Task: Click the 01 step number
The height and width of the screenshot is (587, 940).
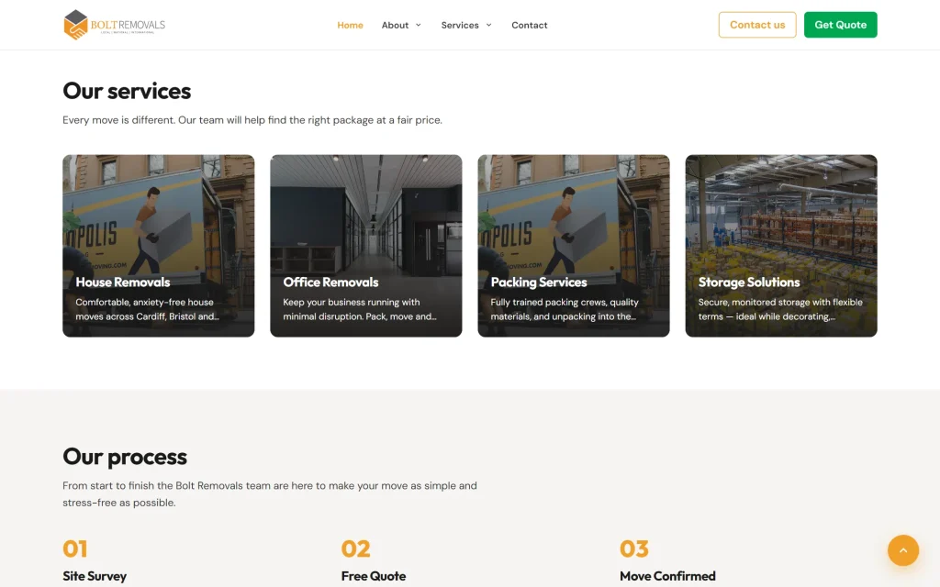Action: (75, 548)
